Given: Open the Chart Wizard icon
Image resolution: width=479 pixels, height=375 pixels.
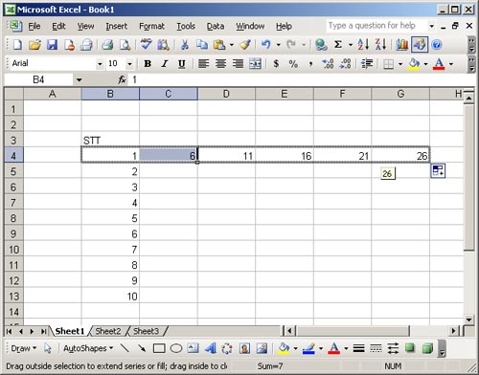Looking at the screenshot, I should pos(401,45).
